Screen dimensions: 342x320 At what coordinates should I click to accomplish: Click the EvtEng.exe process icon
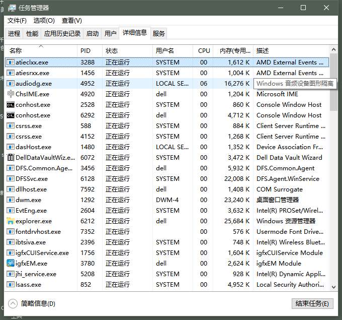click(x=10, y=211)
